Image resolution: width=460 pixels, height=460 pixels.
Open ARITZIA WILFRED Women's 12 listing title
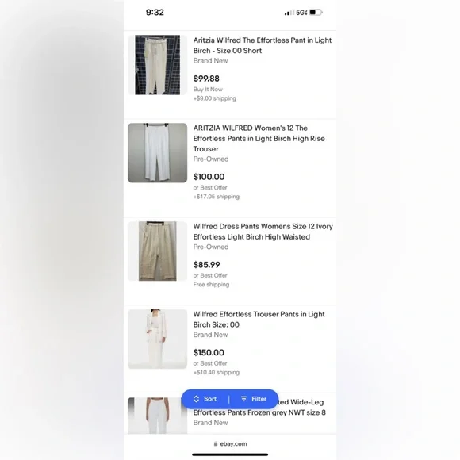(259, 139)
